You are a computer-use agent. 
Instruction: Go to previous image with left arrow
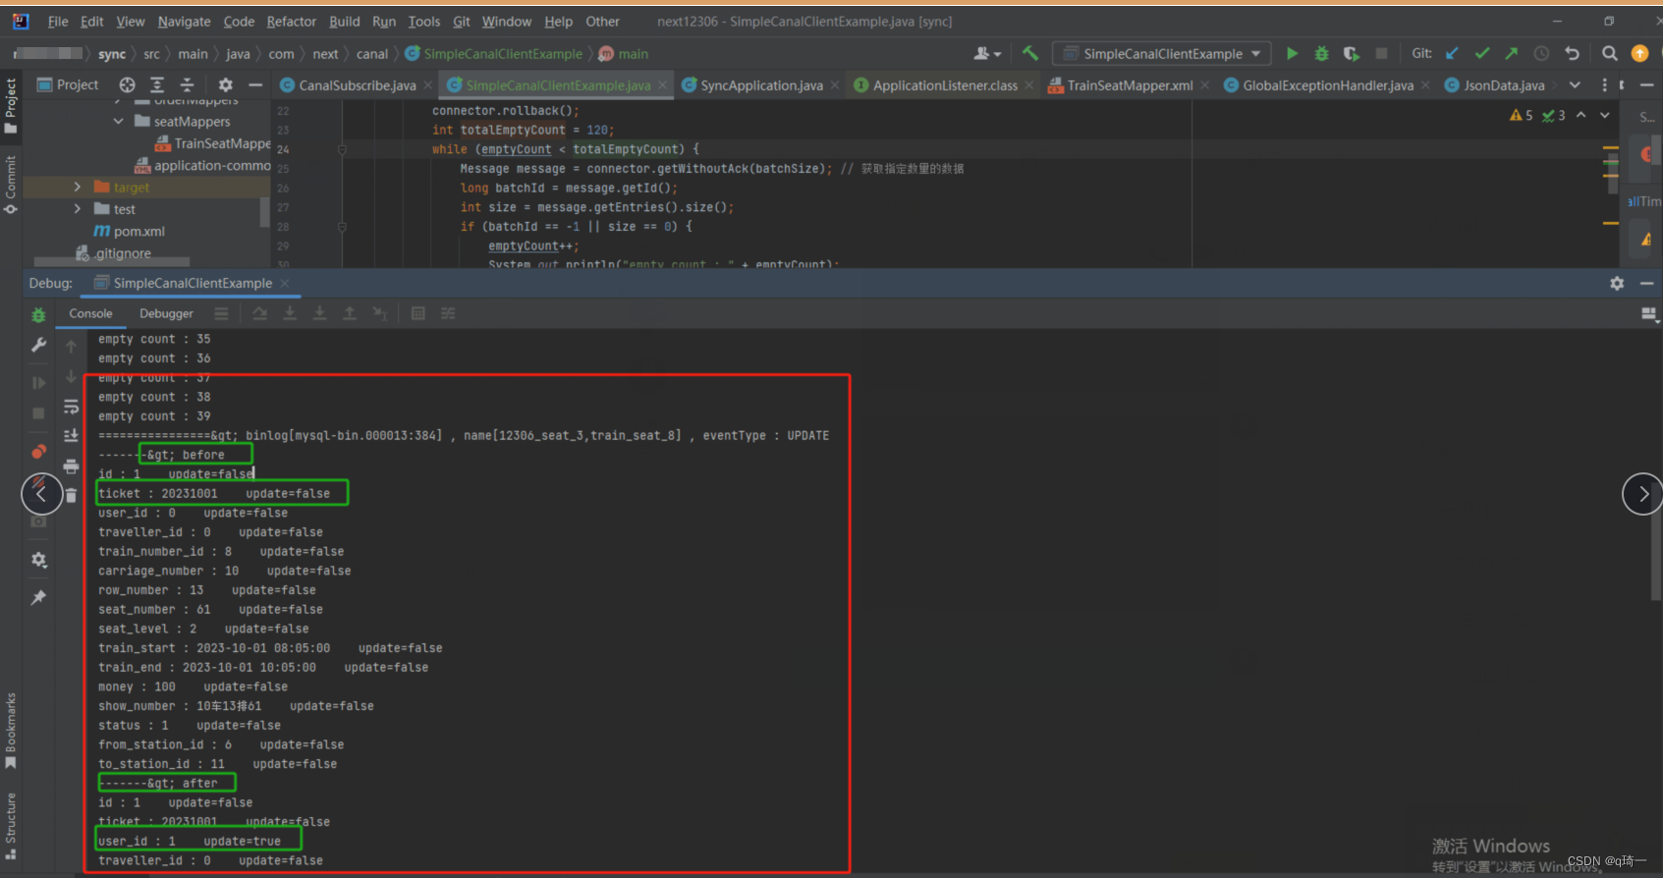click(41, 493)
